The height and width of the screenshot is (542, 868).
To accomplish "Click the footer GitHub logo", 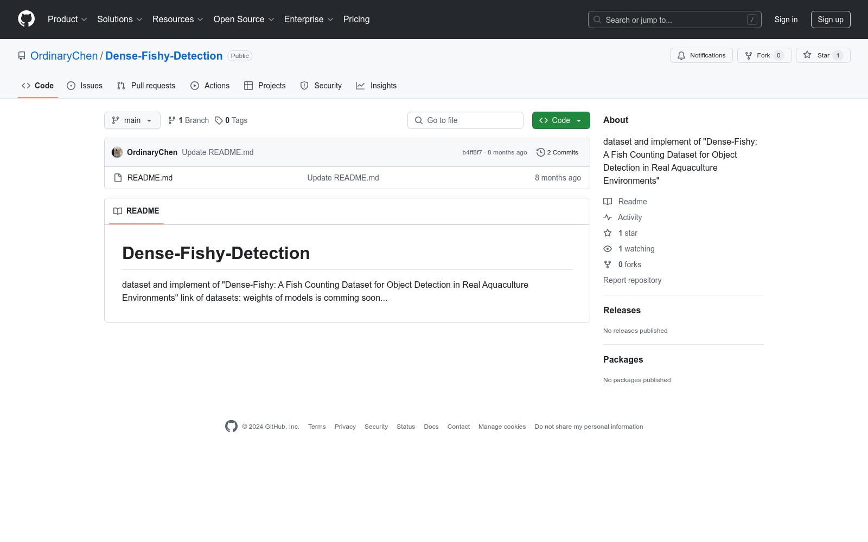I will point(231,427).
